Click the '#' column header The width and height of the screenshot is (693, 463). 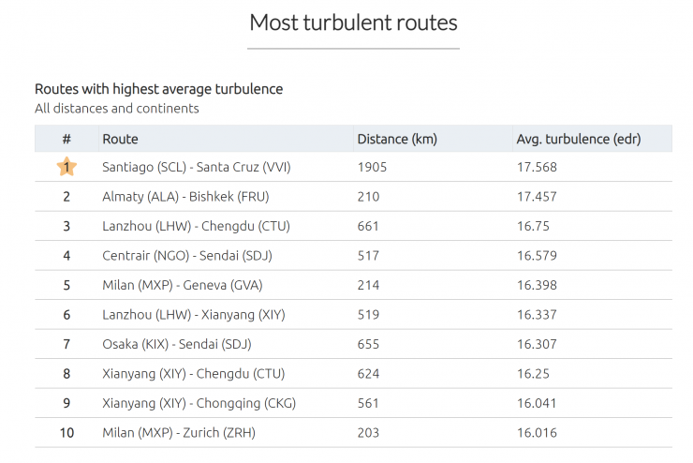66,139
